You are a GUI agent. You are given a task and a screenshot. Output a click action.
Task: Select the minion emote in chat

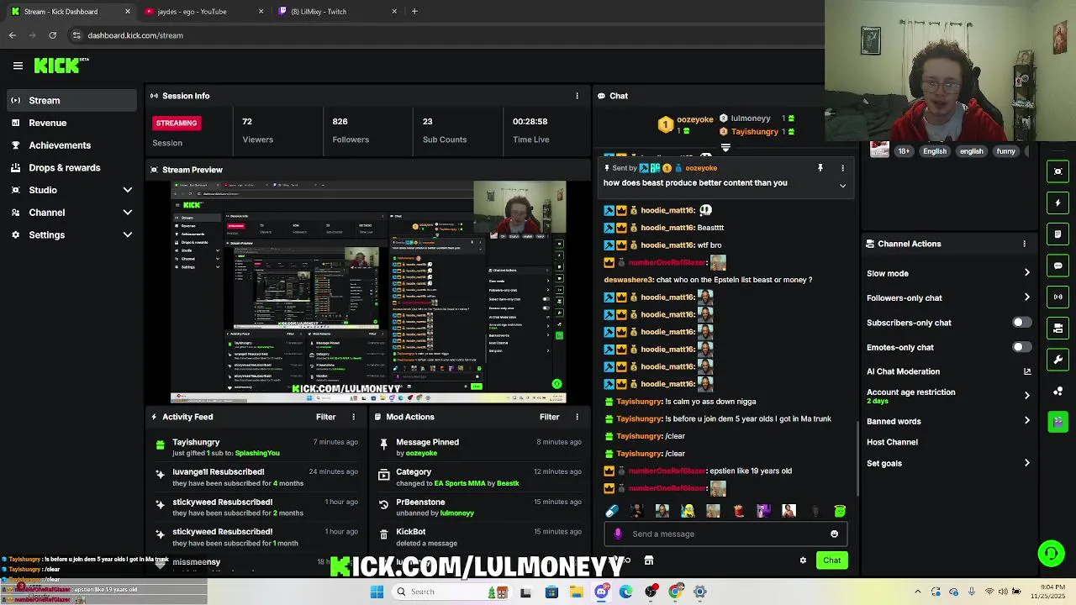pyautogui.click(x=688, y=511)
